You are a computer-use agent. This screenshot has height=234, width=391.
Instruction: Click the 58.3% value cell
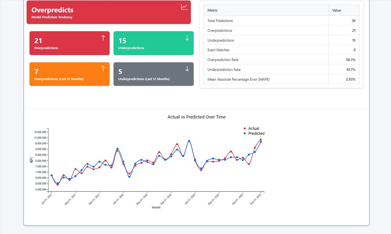coord(344,60)
